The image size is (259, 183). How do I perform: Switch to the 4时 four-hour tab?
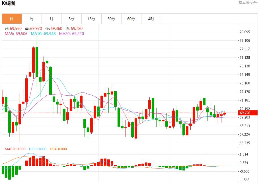(151, 19)
